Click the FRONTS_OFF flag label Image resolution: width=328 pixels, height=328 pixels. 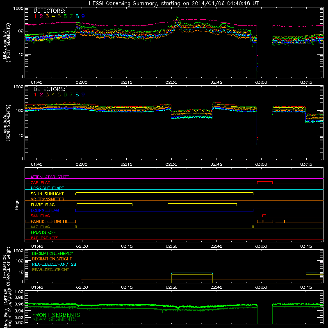coord(43,232)
